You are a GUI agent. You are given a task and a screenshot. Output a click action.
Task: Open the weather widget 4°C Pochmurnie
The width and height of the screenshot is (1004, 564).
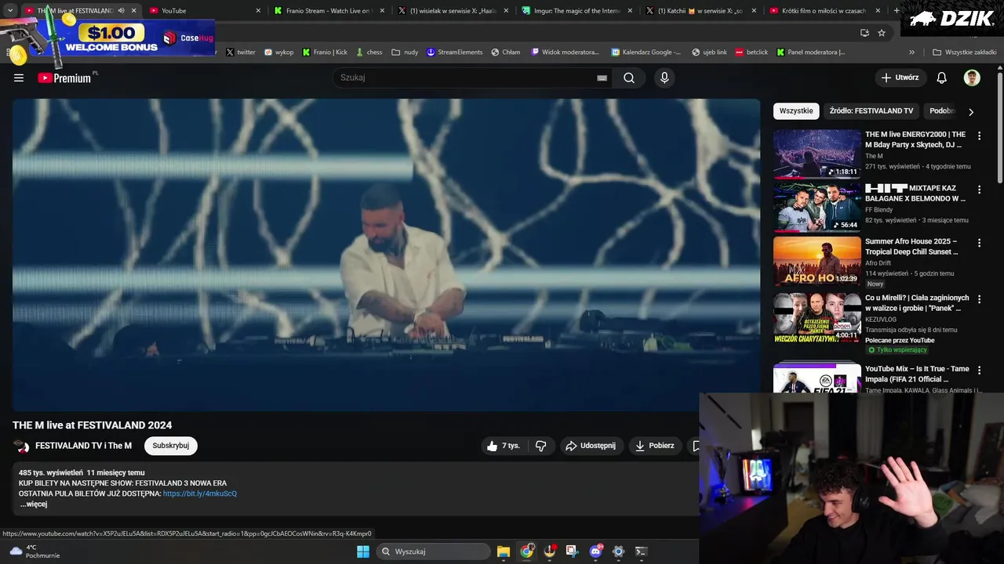coord(35,551)
